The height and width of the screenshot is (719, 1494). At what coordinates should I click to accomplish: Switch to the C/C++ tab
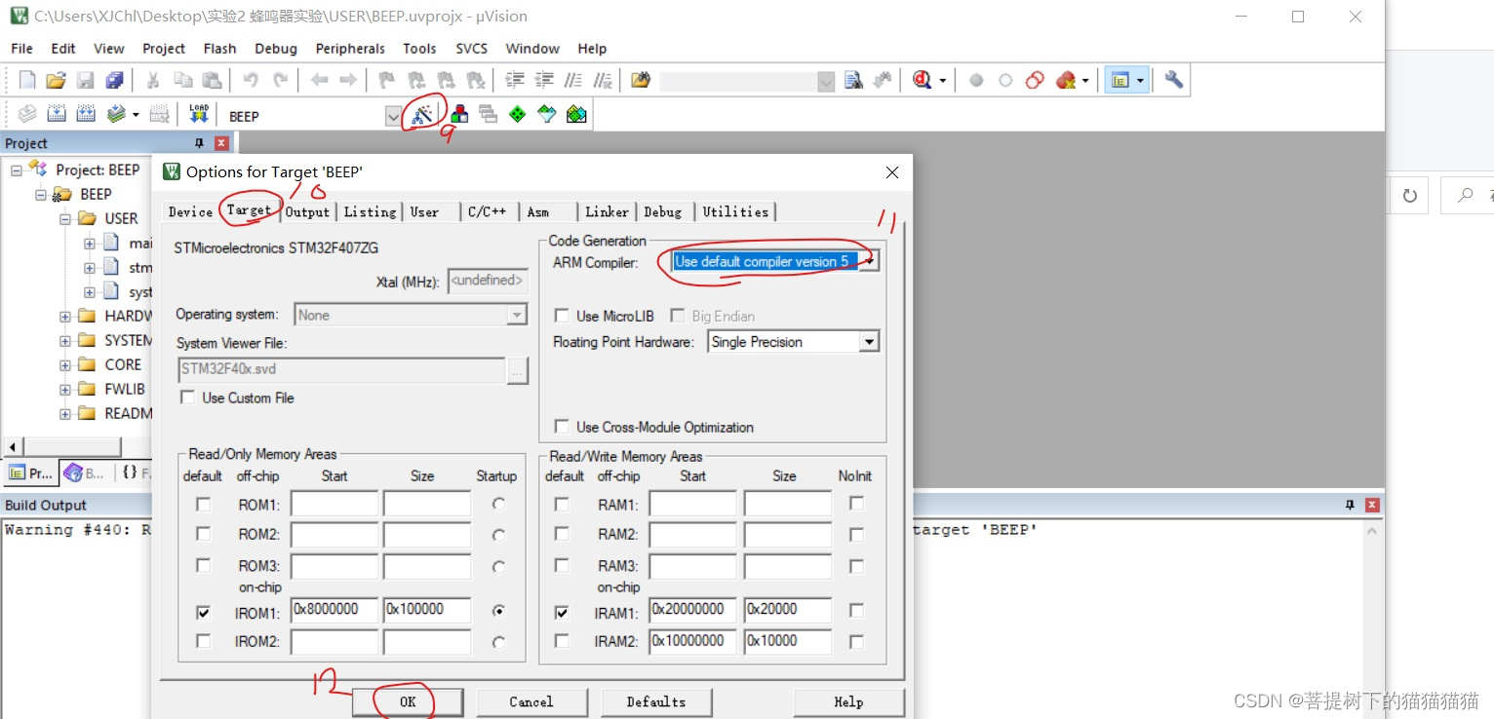[x=487, y=211]
